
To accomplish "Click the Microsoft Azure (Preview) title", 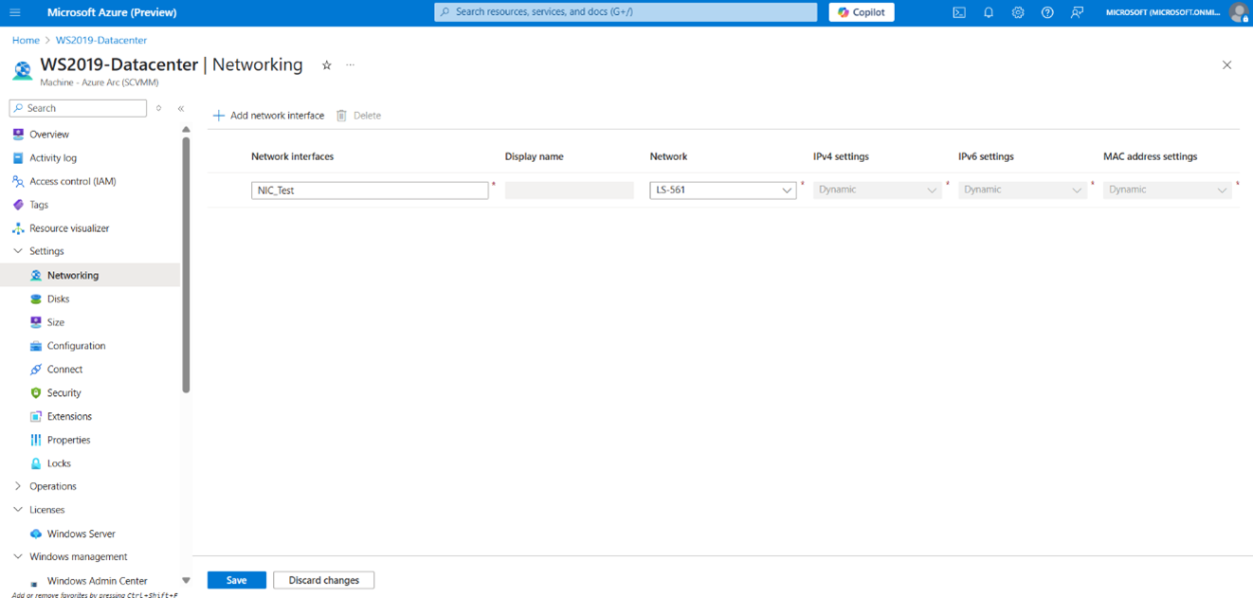I will coord(112,12).
